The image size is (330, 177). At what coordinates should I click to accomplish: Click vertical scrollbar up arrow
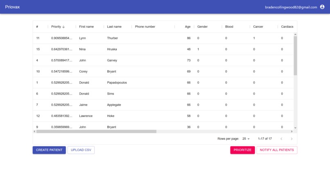(295, 34)
